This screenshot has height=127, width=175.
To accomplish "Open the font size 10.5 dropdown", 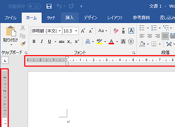I will pyautogui.click(x=76, y=31).
